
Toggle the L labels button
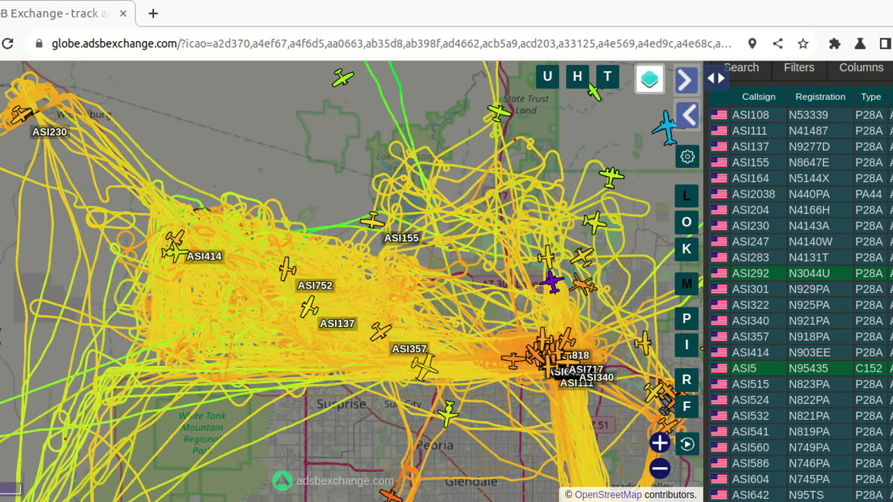click(686, 196)
